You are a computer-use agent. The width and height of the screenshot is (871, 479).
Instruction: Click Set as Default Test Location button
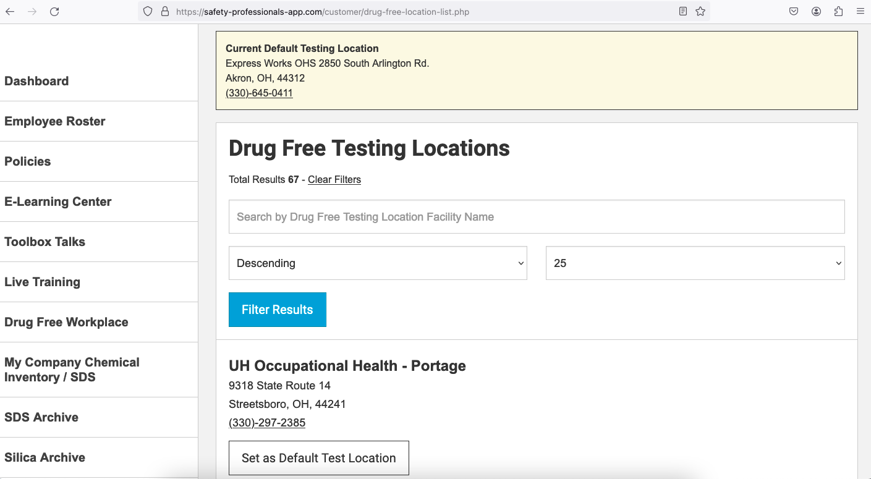[x=319, y=458]
